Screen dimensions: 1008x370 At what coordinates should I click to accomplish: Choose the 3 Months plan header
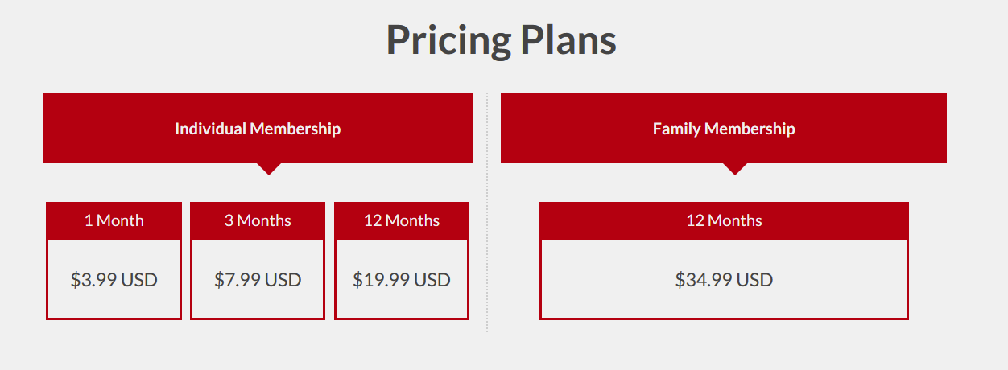tap(258, 220)
